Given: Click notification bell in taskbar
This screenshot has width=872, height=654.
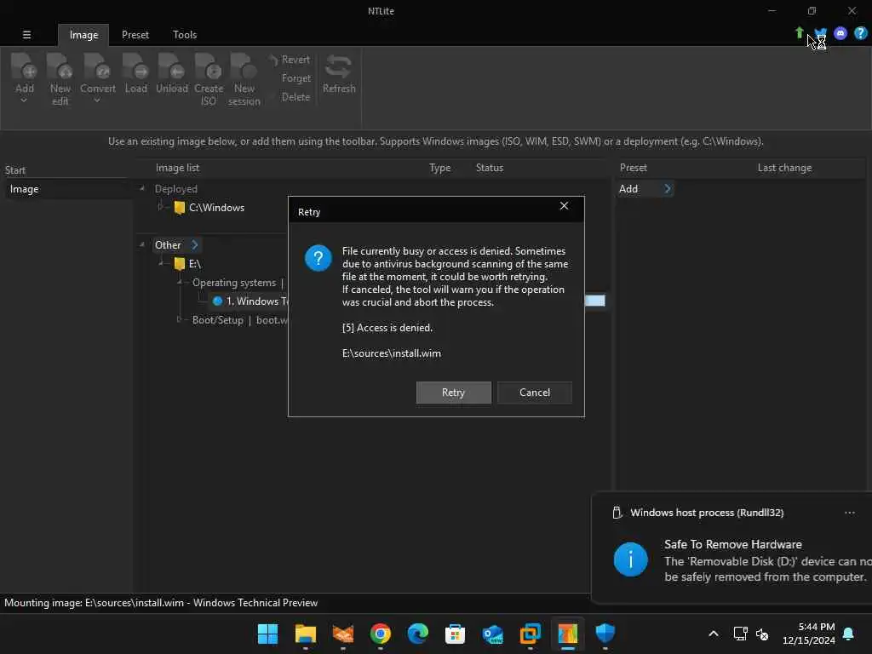Looking at the screenshot, I should 849,634.
